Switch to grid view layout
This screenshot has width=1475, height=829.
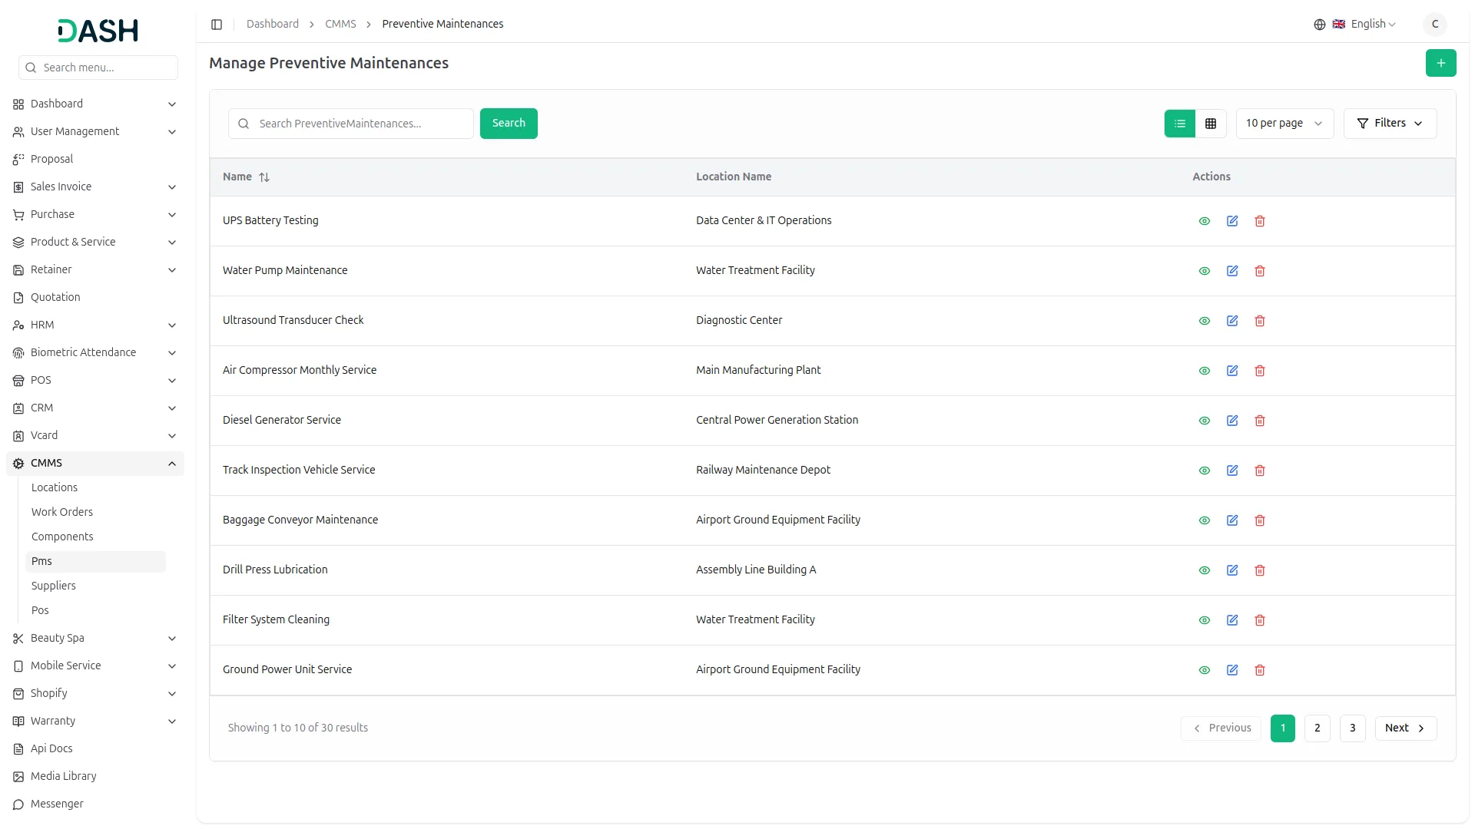click(x=1210, y=124)
